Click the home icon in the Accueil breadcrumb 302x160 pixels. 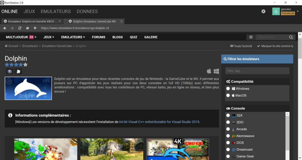coord(6,46)
